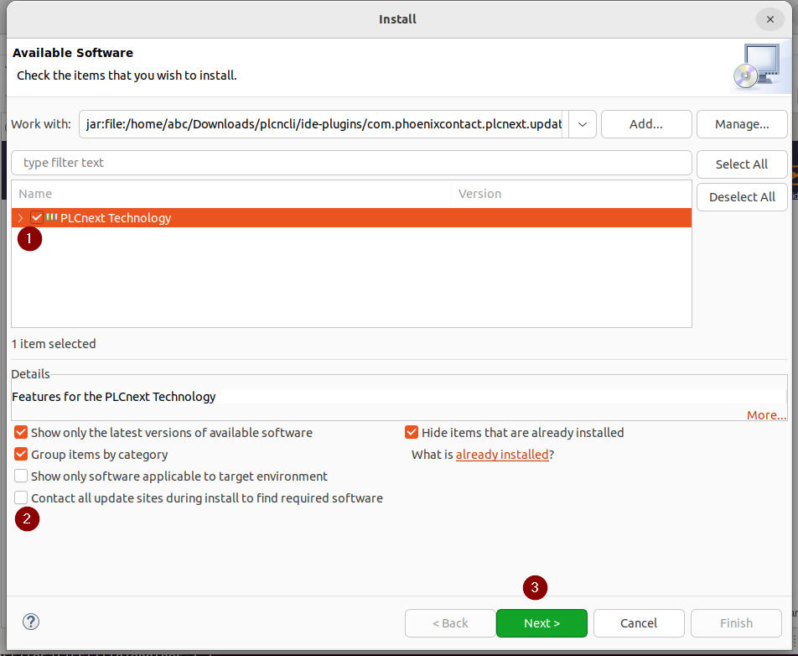The height and width of the screenshot is (656, 798).
Task: Click the PLCnext Technology category icon
Action: click(x=51, y=217)
